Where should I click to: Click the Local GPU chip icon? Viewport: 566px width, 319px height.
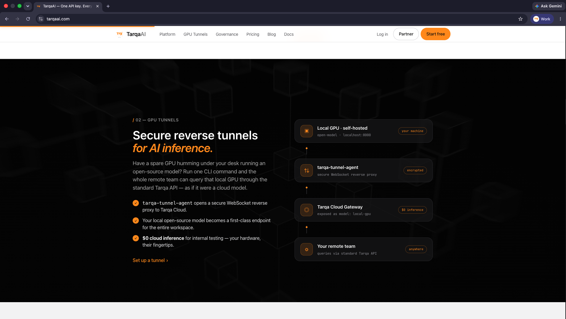307,131
